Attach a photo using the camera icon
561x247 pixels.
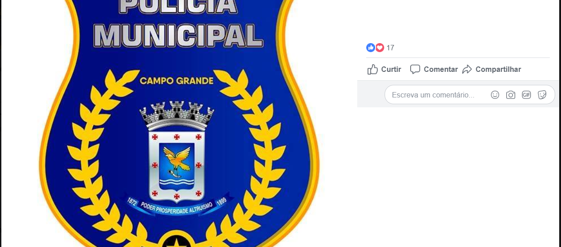[x=511, y=95]
